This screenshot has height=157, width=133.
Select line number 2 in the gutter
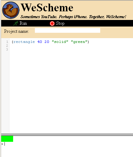pyautogui.click(x=7, y=46)
